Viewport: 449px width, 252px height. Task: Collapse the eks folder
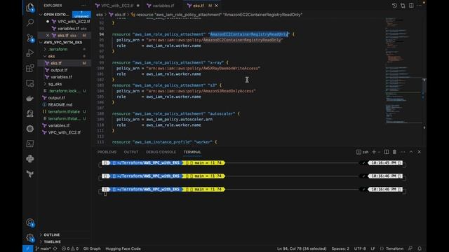point(45,56)
